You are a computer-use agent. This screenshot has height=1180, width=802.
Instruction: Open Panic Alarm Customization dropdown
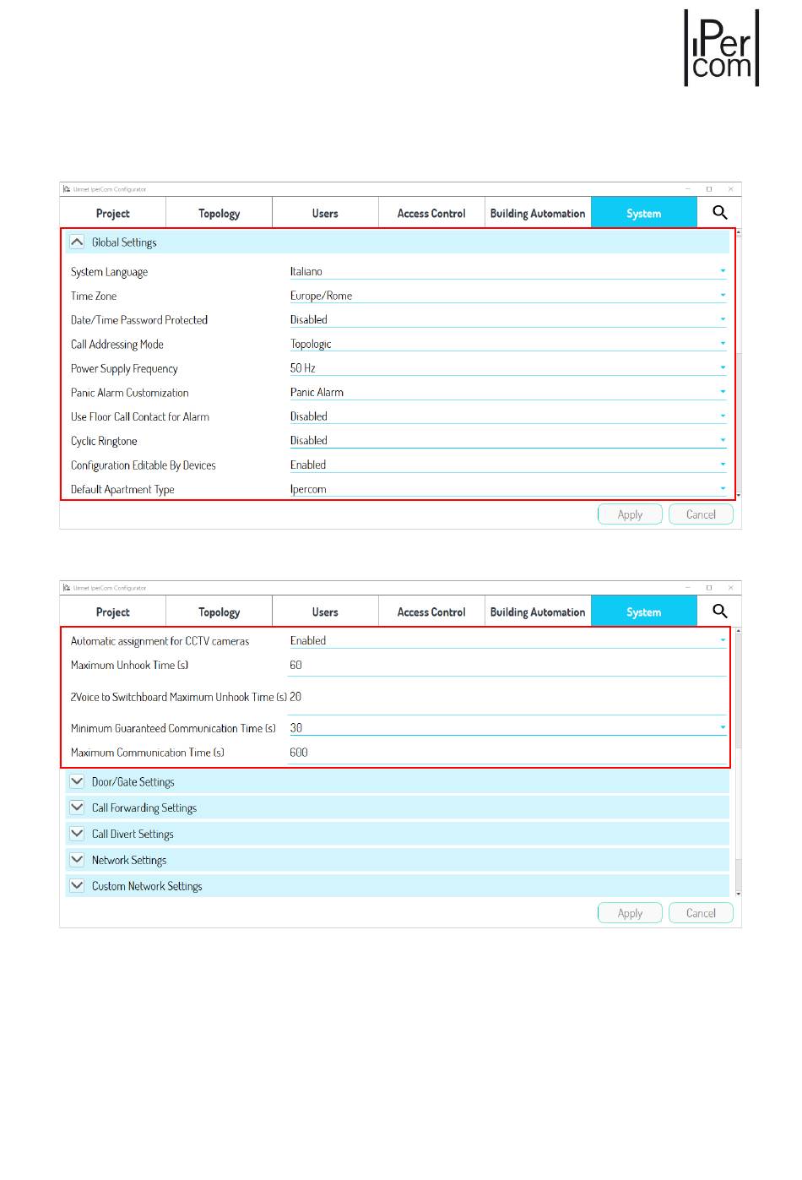[x=507, y=393]
